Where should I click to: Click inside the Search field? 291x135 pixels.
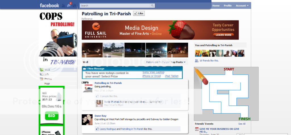click(x=115, y=6)
